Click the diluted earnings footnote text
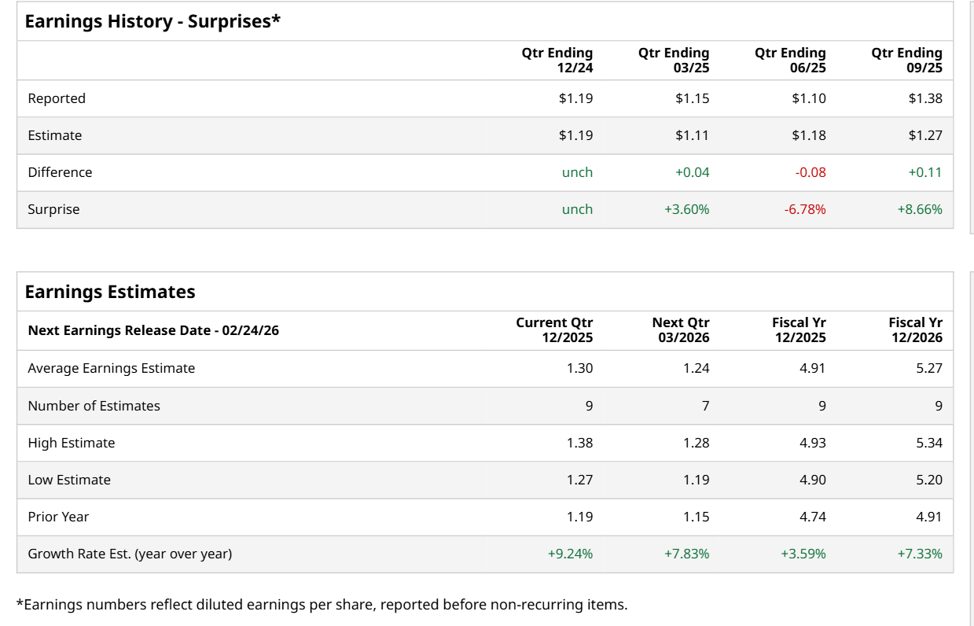Image resolution: width=974 pixels, height=626 pixels. click(x=322, y=605)
